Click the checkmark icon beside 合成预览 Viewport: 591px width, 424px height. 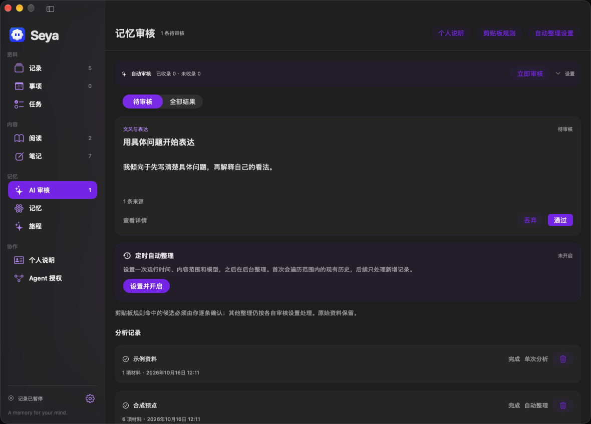[x=126, y=405]
